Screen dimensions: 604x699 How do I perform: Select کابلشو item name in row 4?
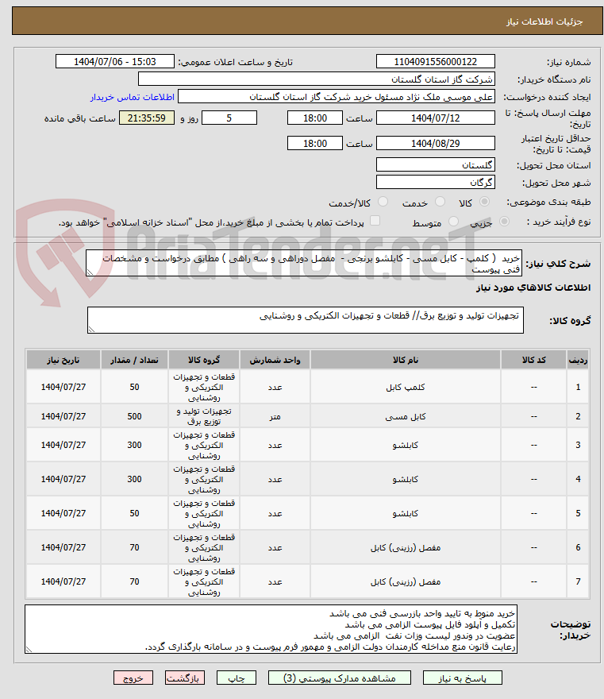(406, 479)
